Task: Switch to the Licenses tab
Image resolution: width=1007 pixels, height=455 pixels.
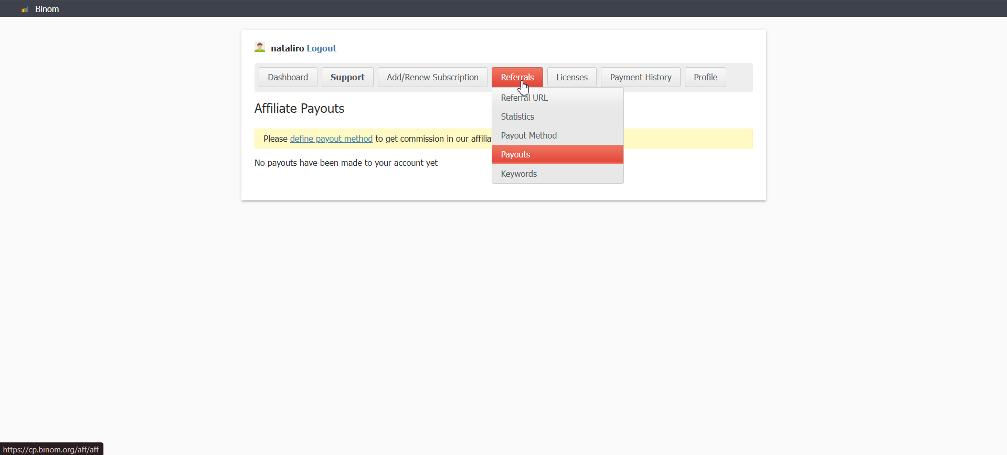Action: coord(571,77)
